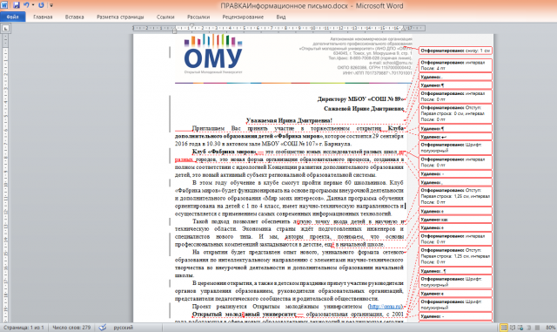Open the Файл tab
557x332 pixels.
coord(12,17)
